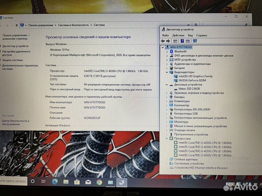Screen dimensions: 262x196
Task: Open Дополнительные параметры системы link
Action: (x=20, y=67)
